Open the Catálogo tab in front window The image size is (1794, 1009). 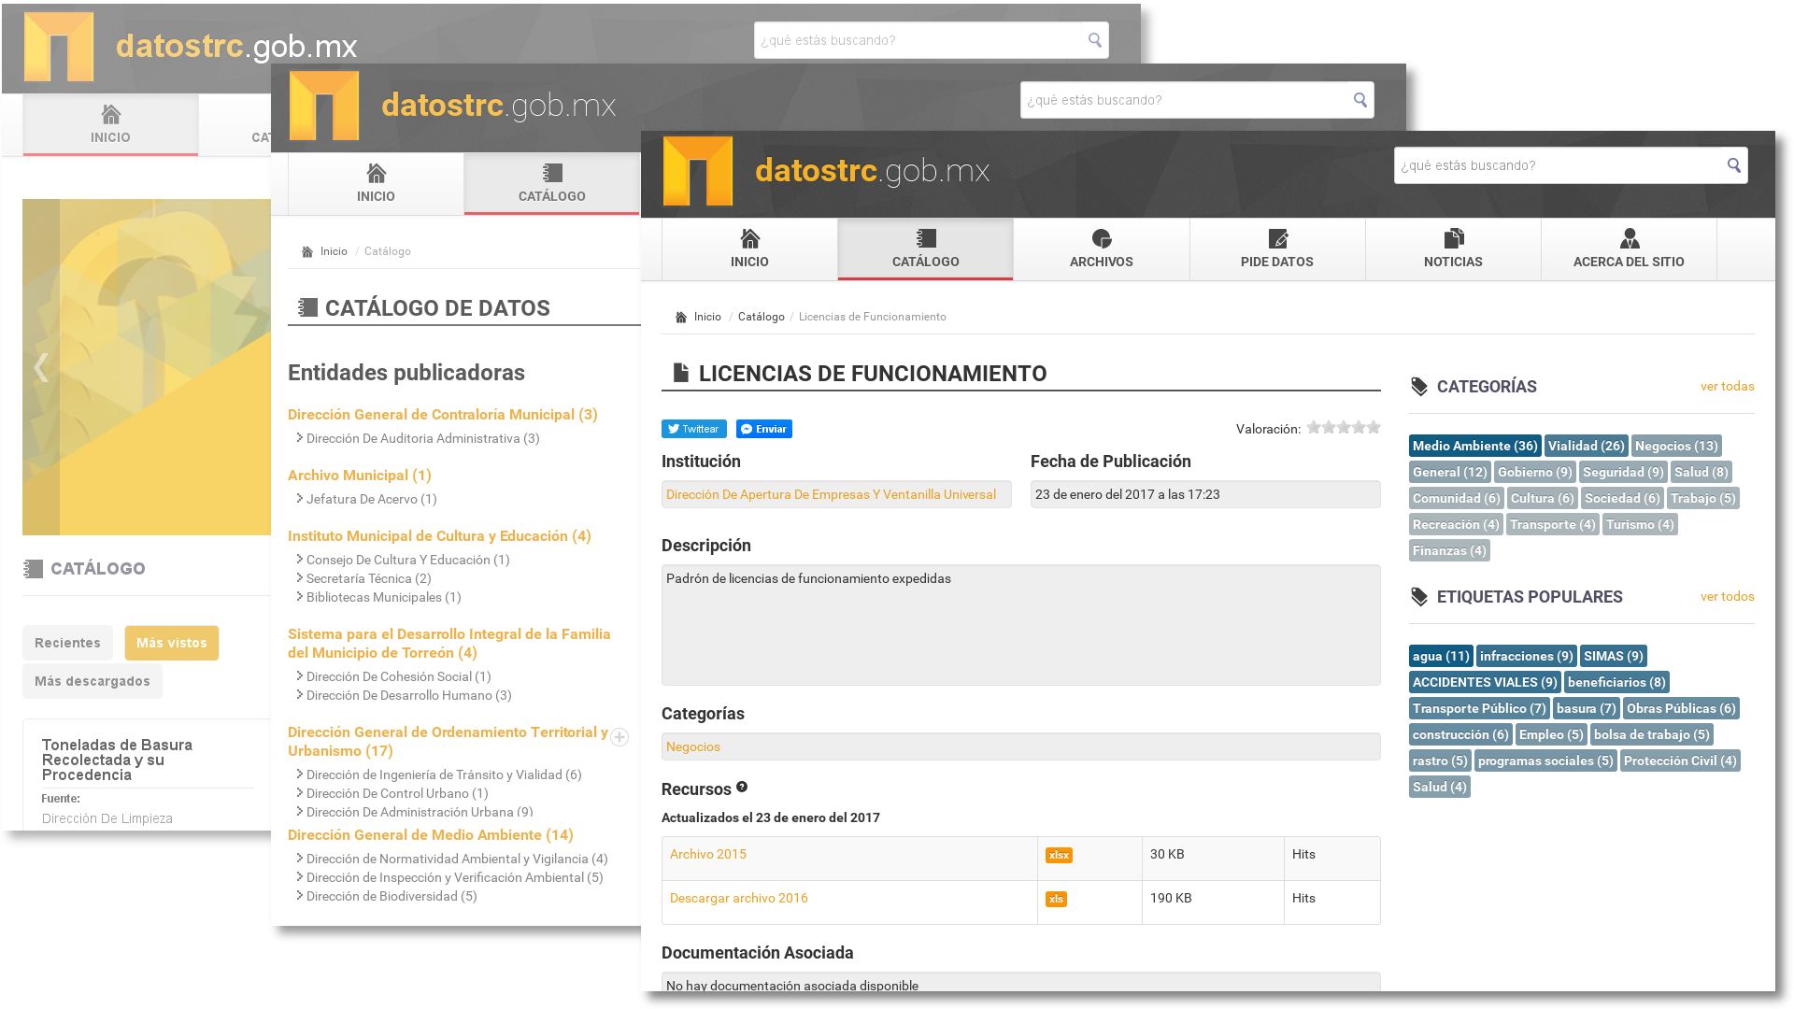925,249
